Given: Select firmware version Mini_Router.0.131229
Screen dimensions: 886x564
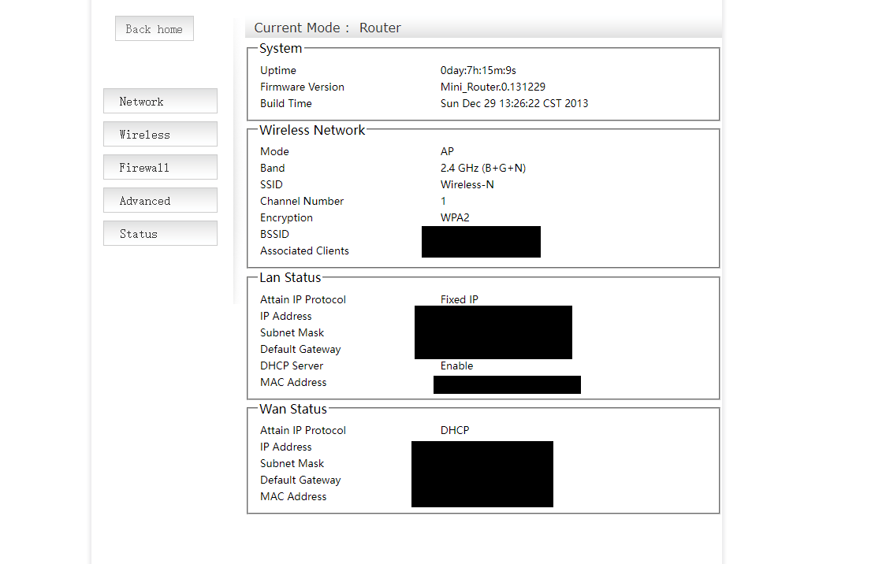Looking at the screenshot, I should 493,87.
